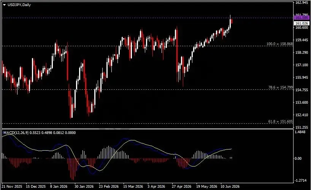This screenshot has height=190, width=311.
Task: Click the MACD -1.2714 scale minimum
Action: 300,180
